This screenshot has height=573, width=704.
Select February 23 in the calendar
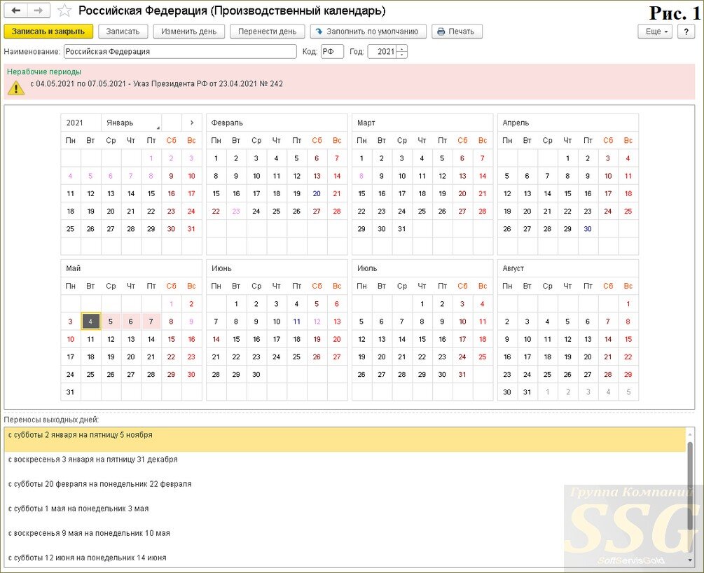(236, 211)
